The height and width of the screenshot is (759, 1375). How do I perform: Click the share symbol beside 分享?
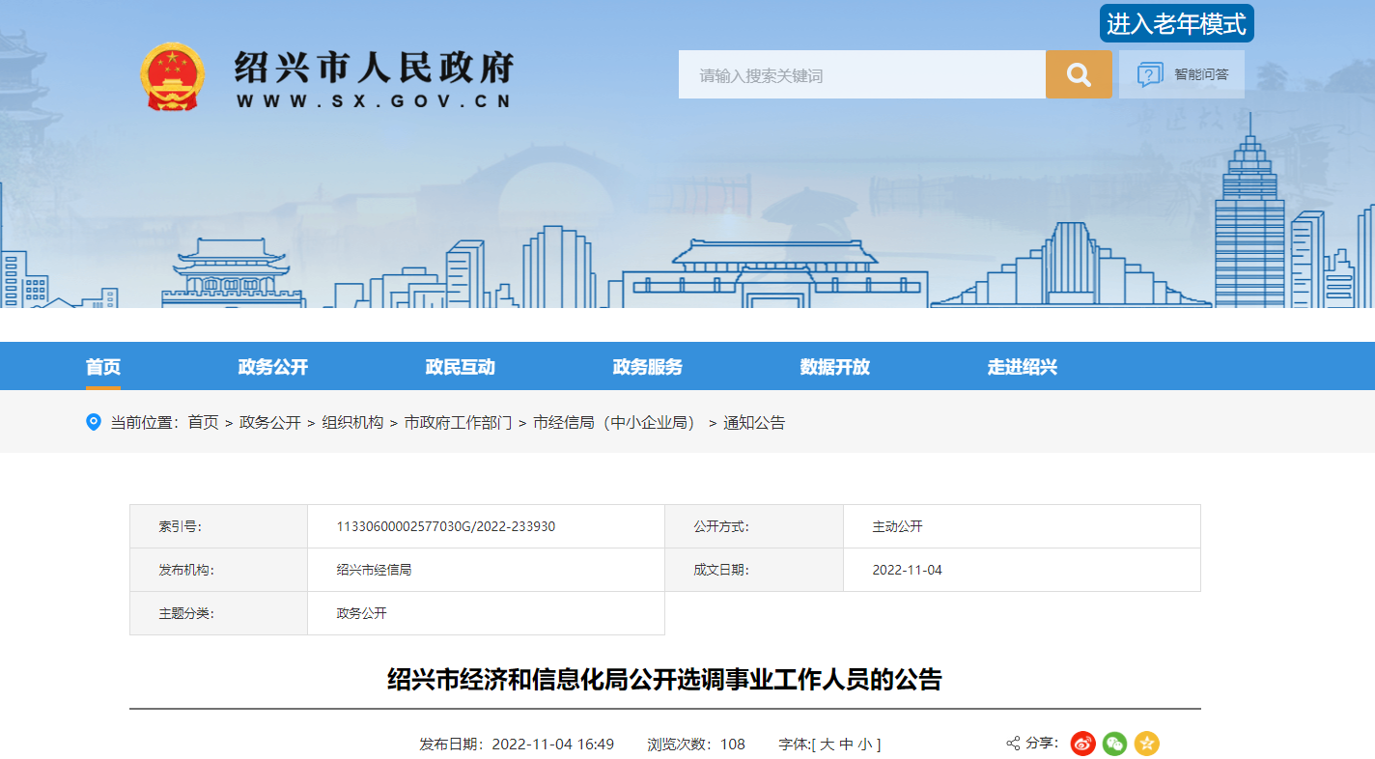[x=1013, y=744]
